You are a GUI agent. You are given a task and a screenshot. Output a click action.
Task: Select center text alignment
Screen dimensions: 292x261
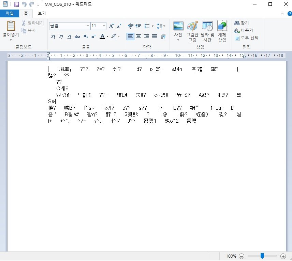pyautogui.click(x=138, y=36)
